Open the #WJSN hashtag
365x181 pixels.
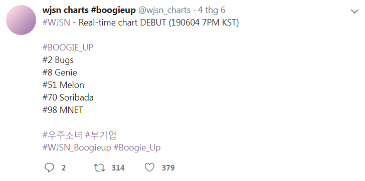(x=56, y=22)
